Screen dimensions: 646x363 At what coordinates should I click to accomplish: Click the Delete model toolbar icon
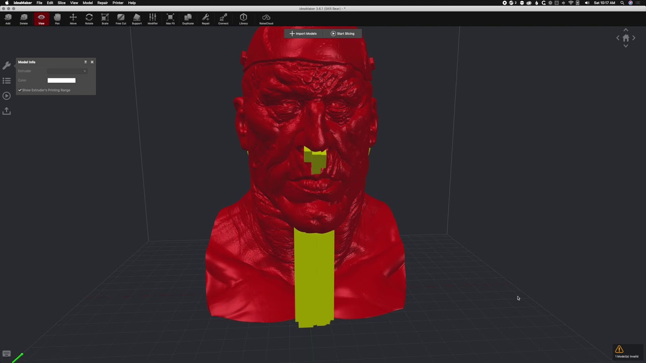24,19
